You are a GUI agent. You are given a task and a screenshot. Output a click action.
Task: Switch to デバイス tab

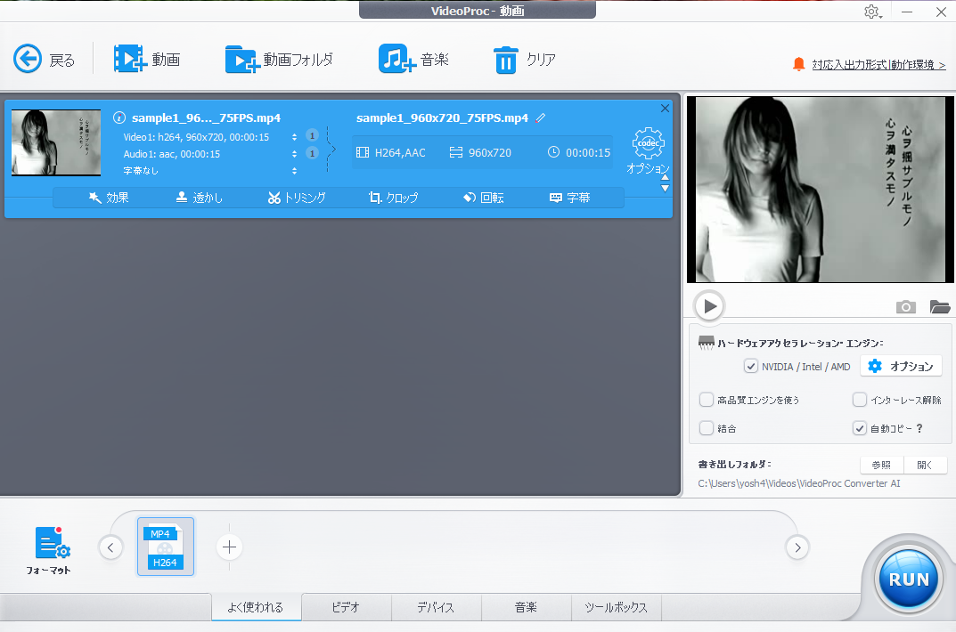[x=436, y=607]
